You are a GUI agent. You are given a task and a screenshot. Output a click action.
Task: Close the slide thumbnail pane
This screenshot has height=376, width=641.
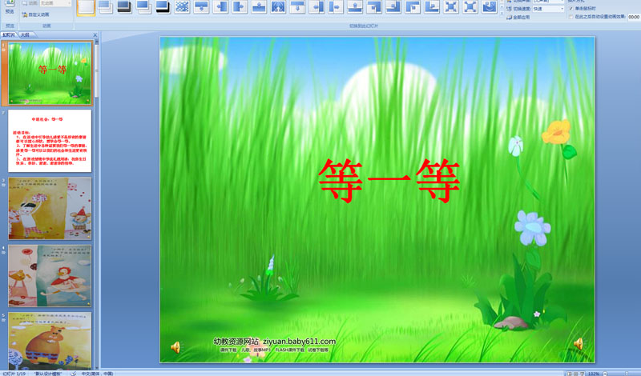(95, 35)
